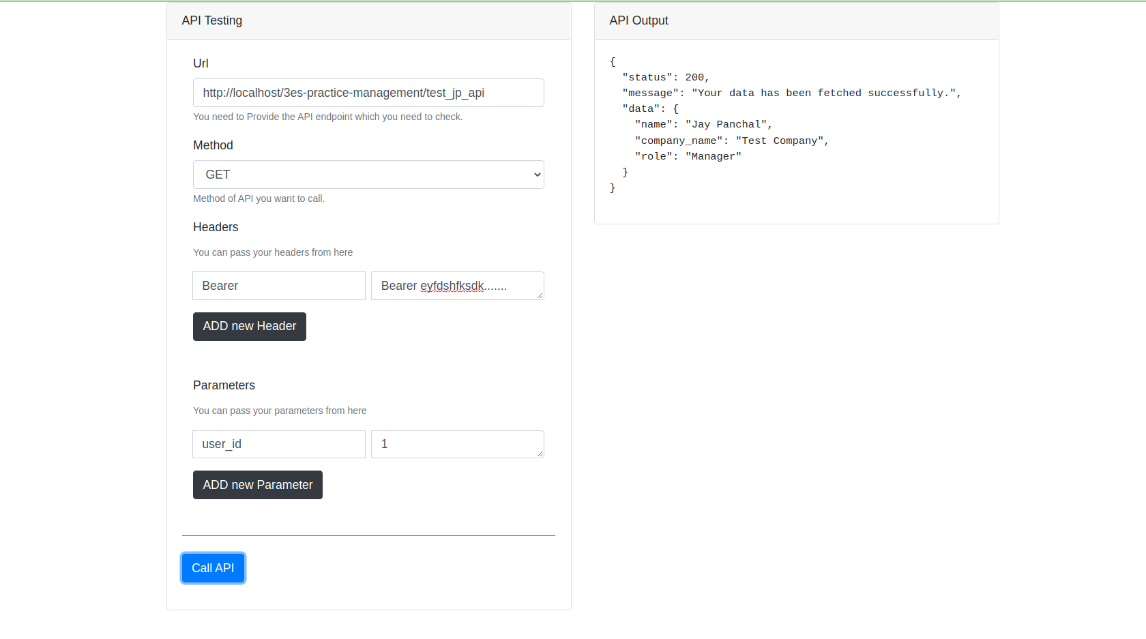This screenshot has width=1146, height=639.
Task: Click the Bearer header name field
Action: (x=278, y=286)
